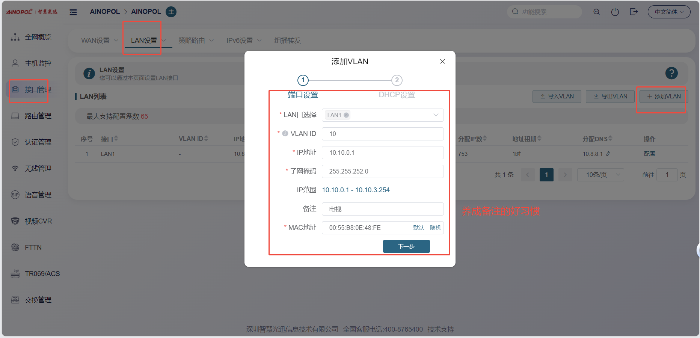The width and height of the screenshot is (700, 338).
Task: Click 随机 to randomize MAC address
Action: (435, 228)
